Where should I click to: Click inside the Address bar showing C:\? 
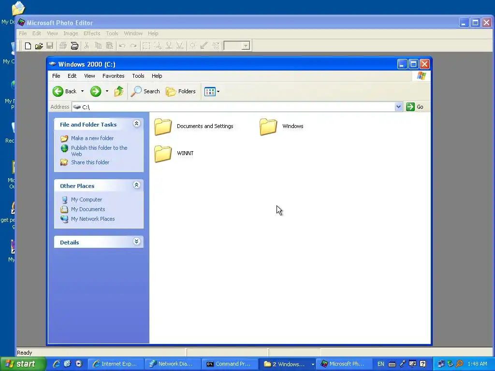pyautogui.click(x=233, y=107)
